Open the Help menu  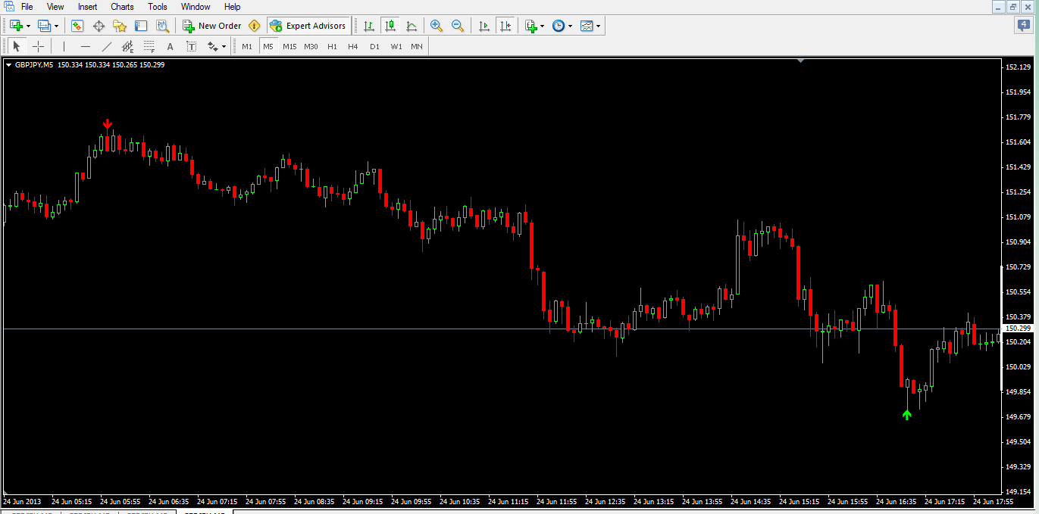233,7
